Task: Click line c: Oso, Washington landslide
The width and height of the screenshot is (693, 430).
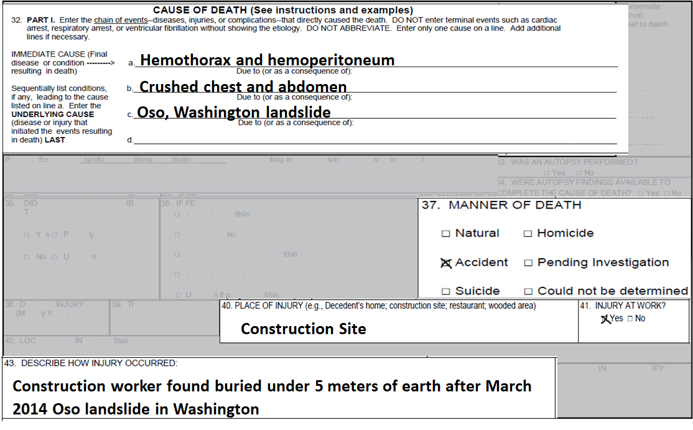Action: click(x=234, y=113)
